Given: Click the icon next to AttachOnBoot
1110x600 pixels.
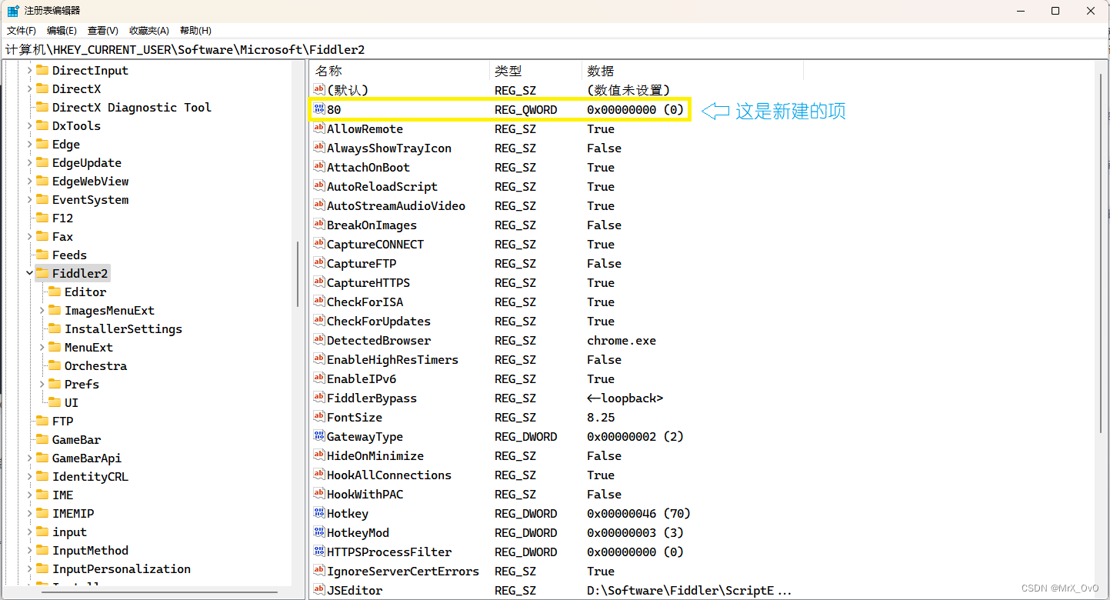Looking at the screenshot, I should [319, 167].
